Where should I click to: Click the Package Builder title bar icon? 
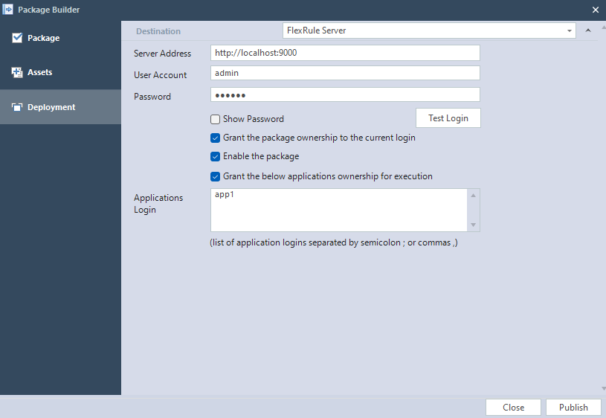[x=7, y=9]
